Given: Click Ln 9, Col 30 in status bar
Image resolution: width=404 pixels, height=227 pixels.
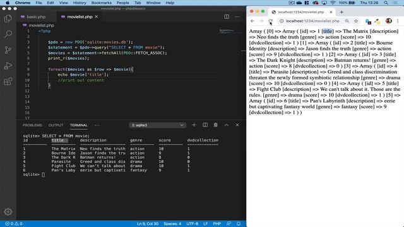Looking at the screenshot, I should coord(148,224).
